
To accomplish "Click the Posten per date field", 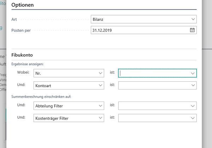I will click(140, 30).
